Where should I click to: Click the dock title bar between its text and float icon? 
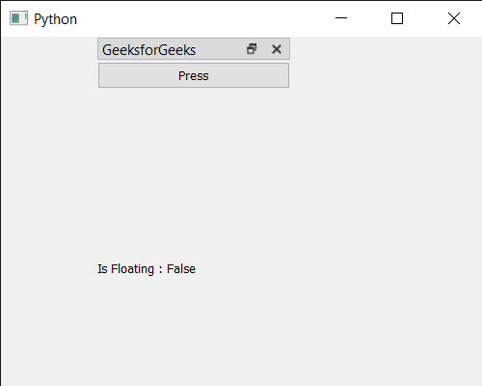point(221,49)
